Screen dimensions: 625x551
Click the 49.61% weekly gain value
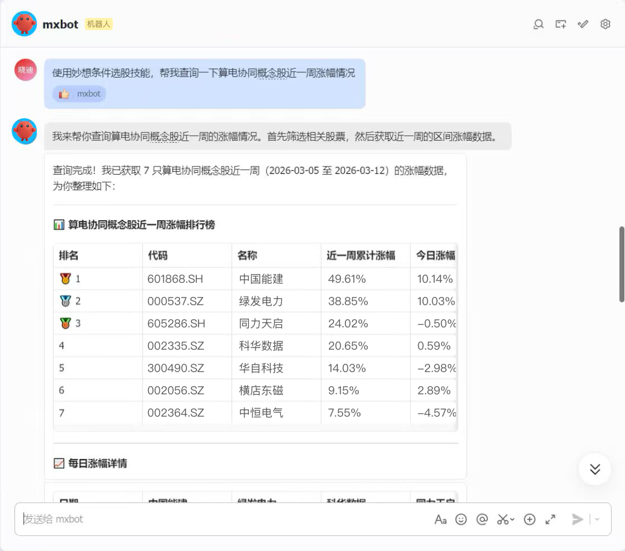pos(347,279)
